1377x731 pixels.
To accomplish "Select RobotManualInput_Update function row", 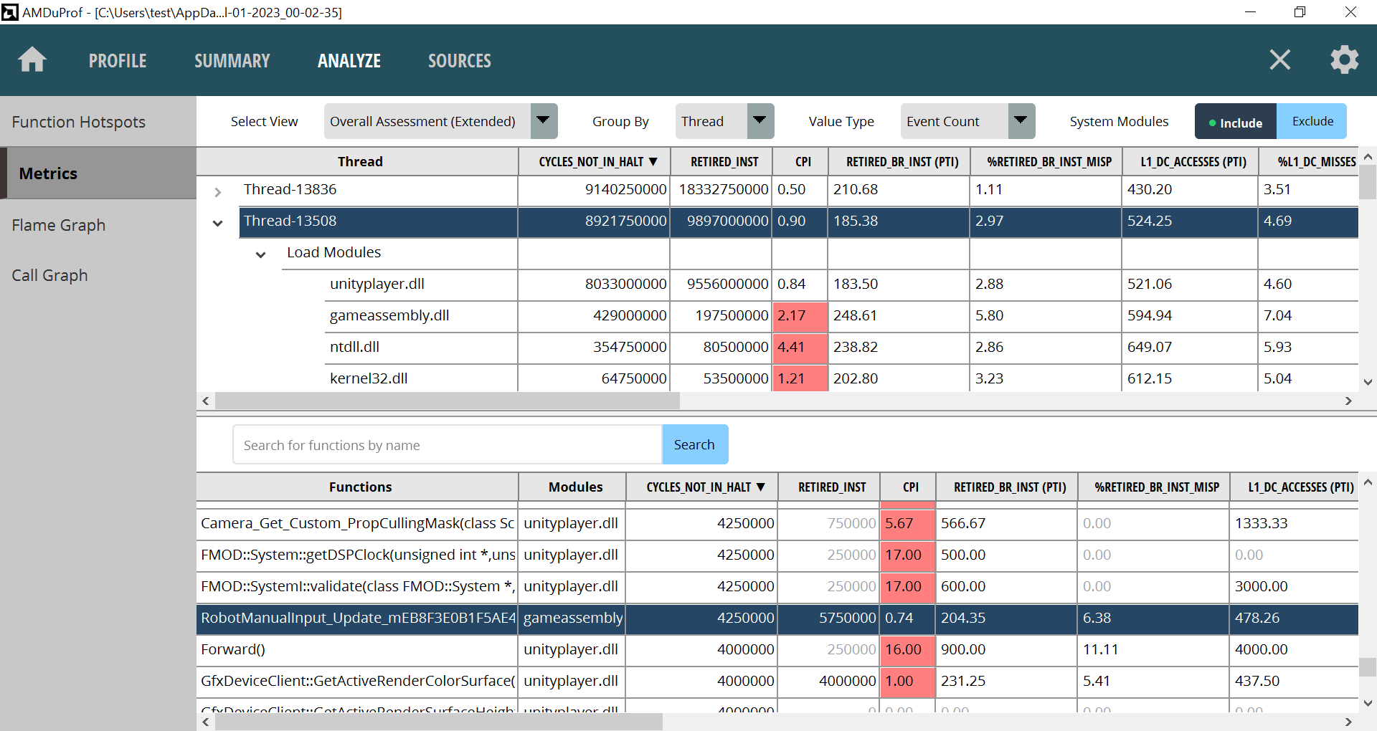I will 777,618.
